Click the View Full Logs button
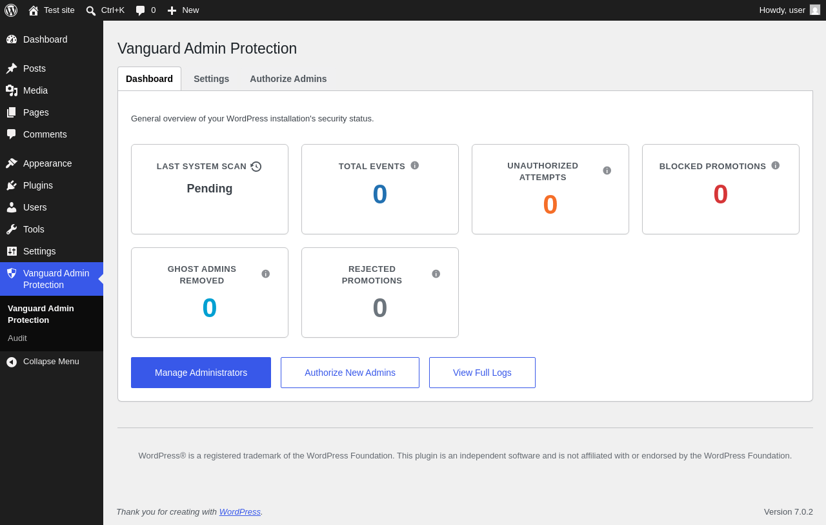The image size is (826, 525). pos(482,373)
